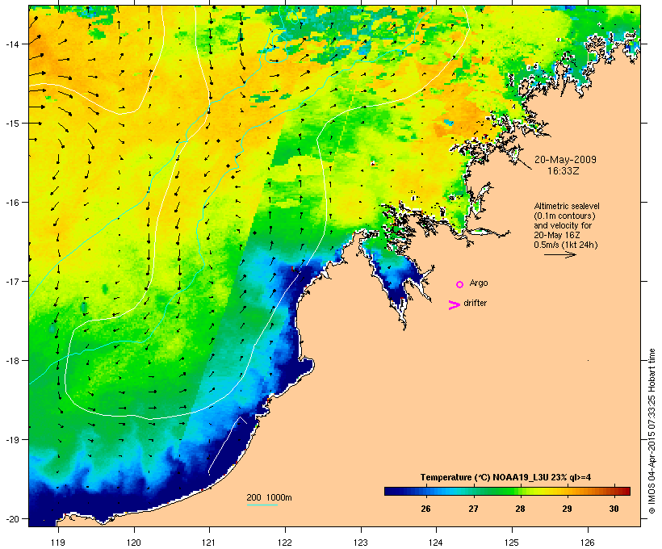Click the longitude axis label "125"
Image resolution: width=662 pixels, height=549 pixels.
(x=512, y=542)
